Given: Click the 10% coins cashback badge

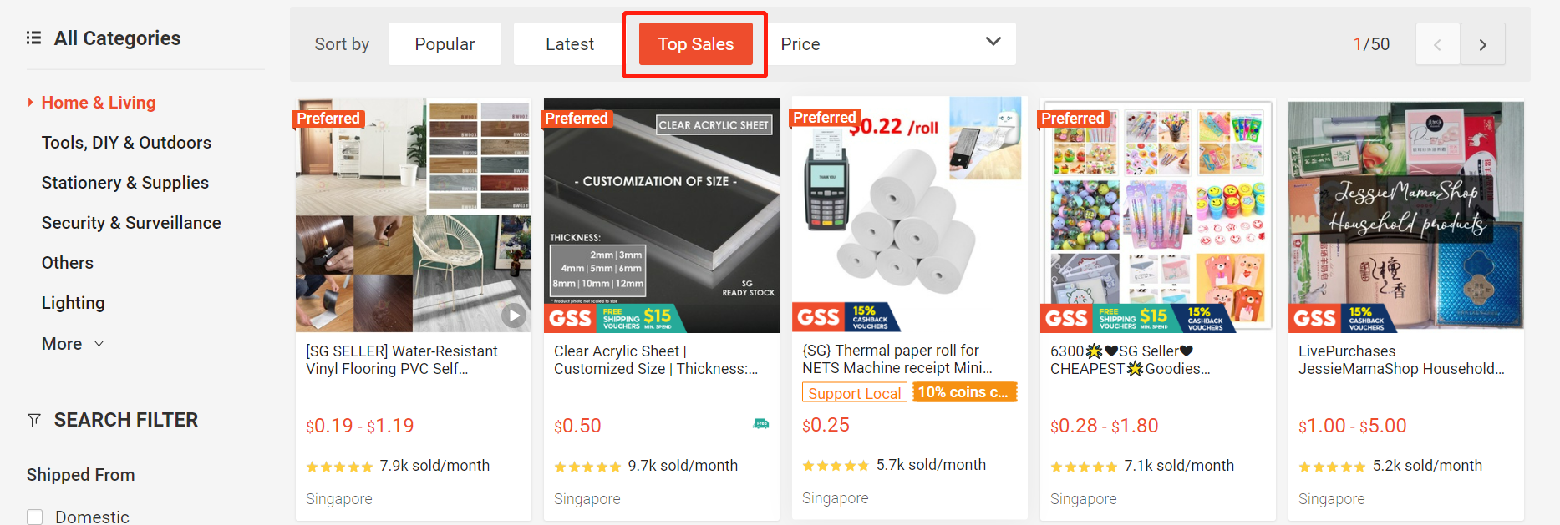Looking at the screenshot, I should [x=964, y=391].
